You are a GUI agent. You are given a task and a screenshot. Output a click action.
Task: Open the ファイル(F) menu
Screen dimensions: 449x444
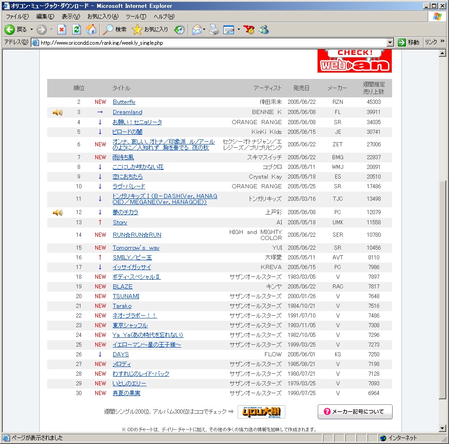point(18,17)
